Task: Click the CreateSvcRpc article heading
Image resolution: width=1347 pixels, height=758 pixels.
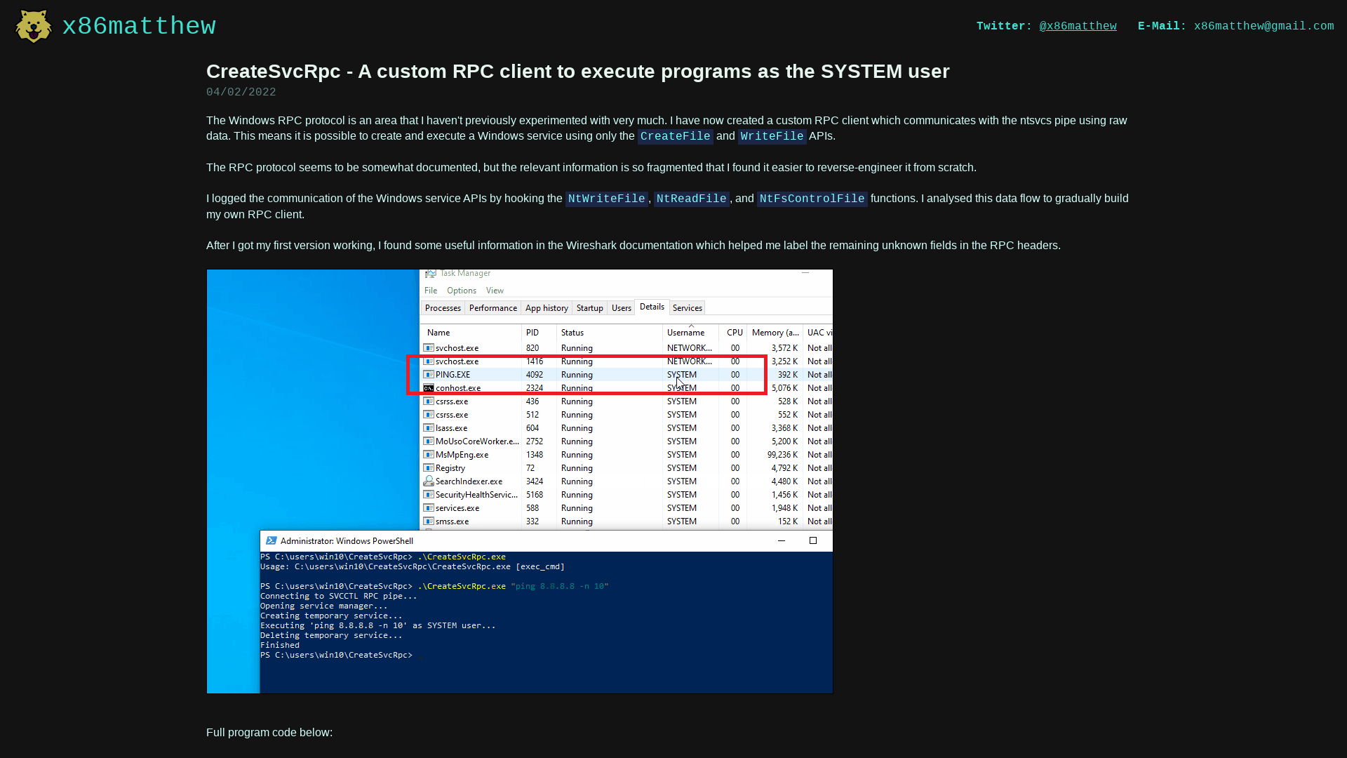Action: coord(577,72)
